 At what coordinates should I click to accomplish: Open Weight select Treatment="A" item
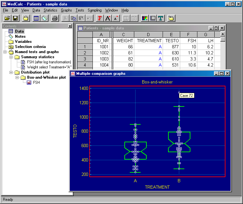coord(49,67)
